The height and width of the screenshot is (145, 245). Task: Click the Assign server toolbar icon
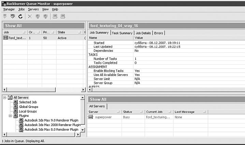pos(55,16)
